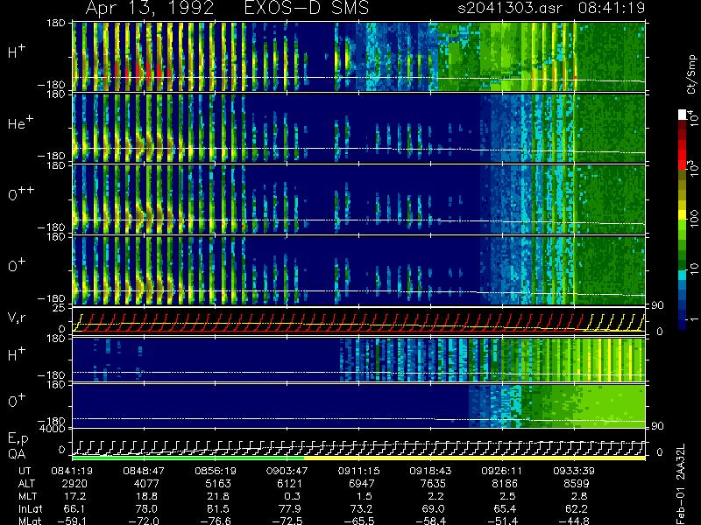Click the UT value '0848:47'
The height and width of the screenshot is (525, 701).
144,471
